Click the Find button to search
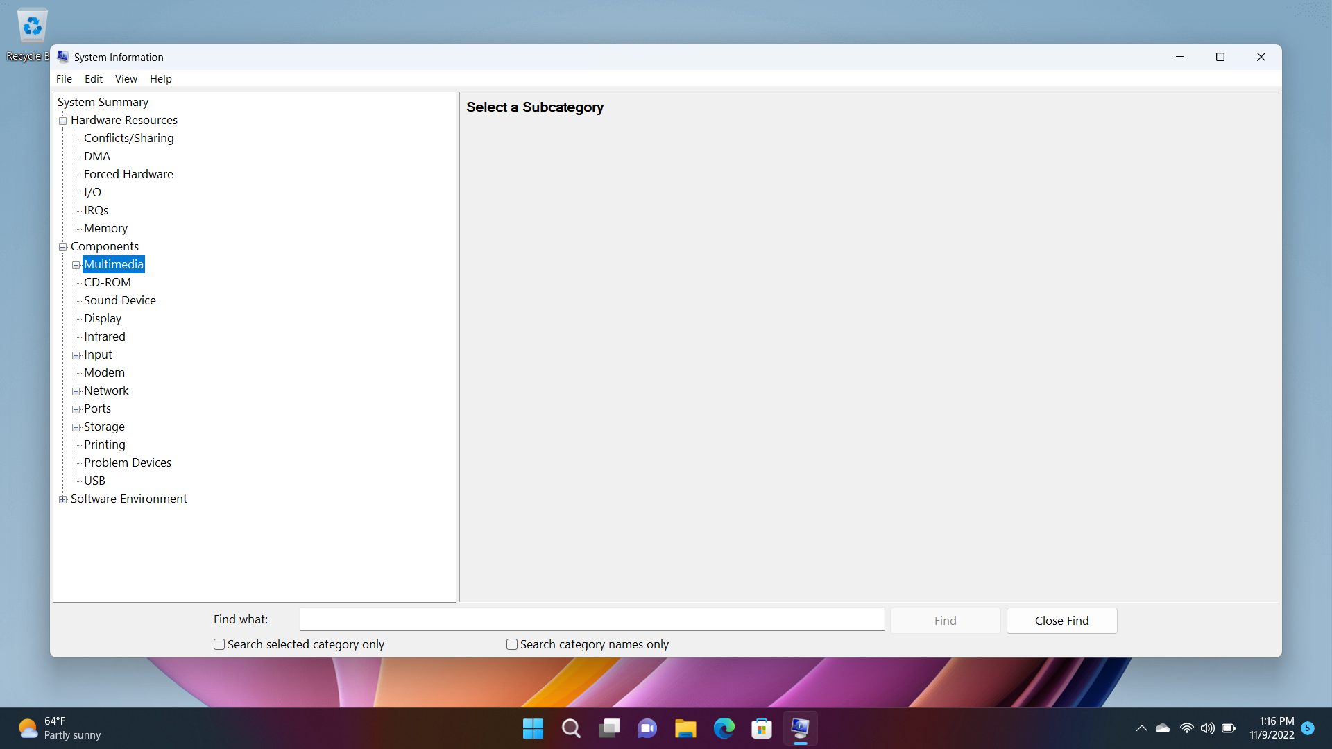Image resolution: width=1332 pixels, height=749 pixels. 945,620
